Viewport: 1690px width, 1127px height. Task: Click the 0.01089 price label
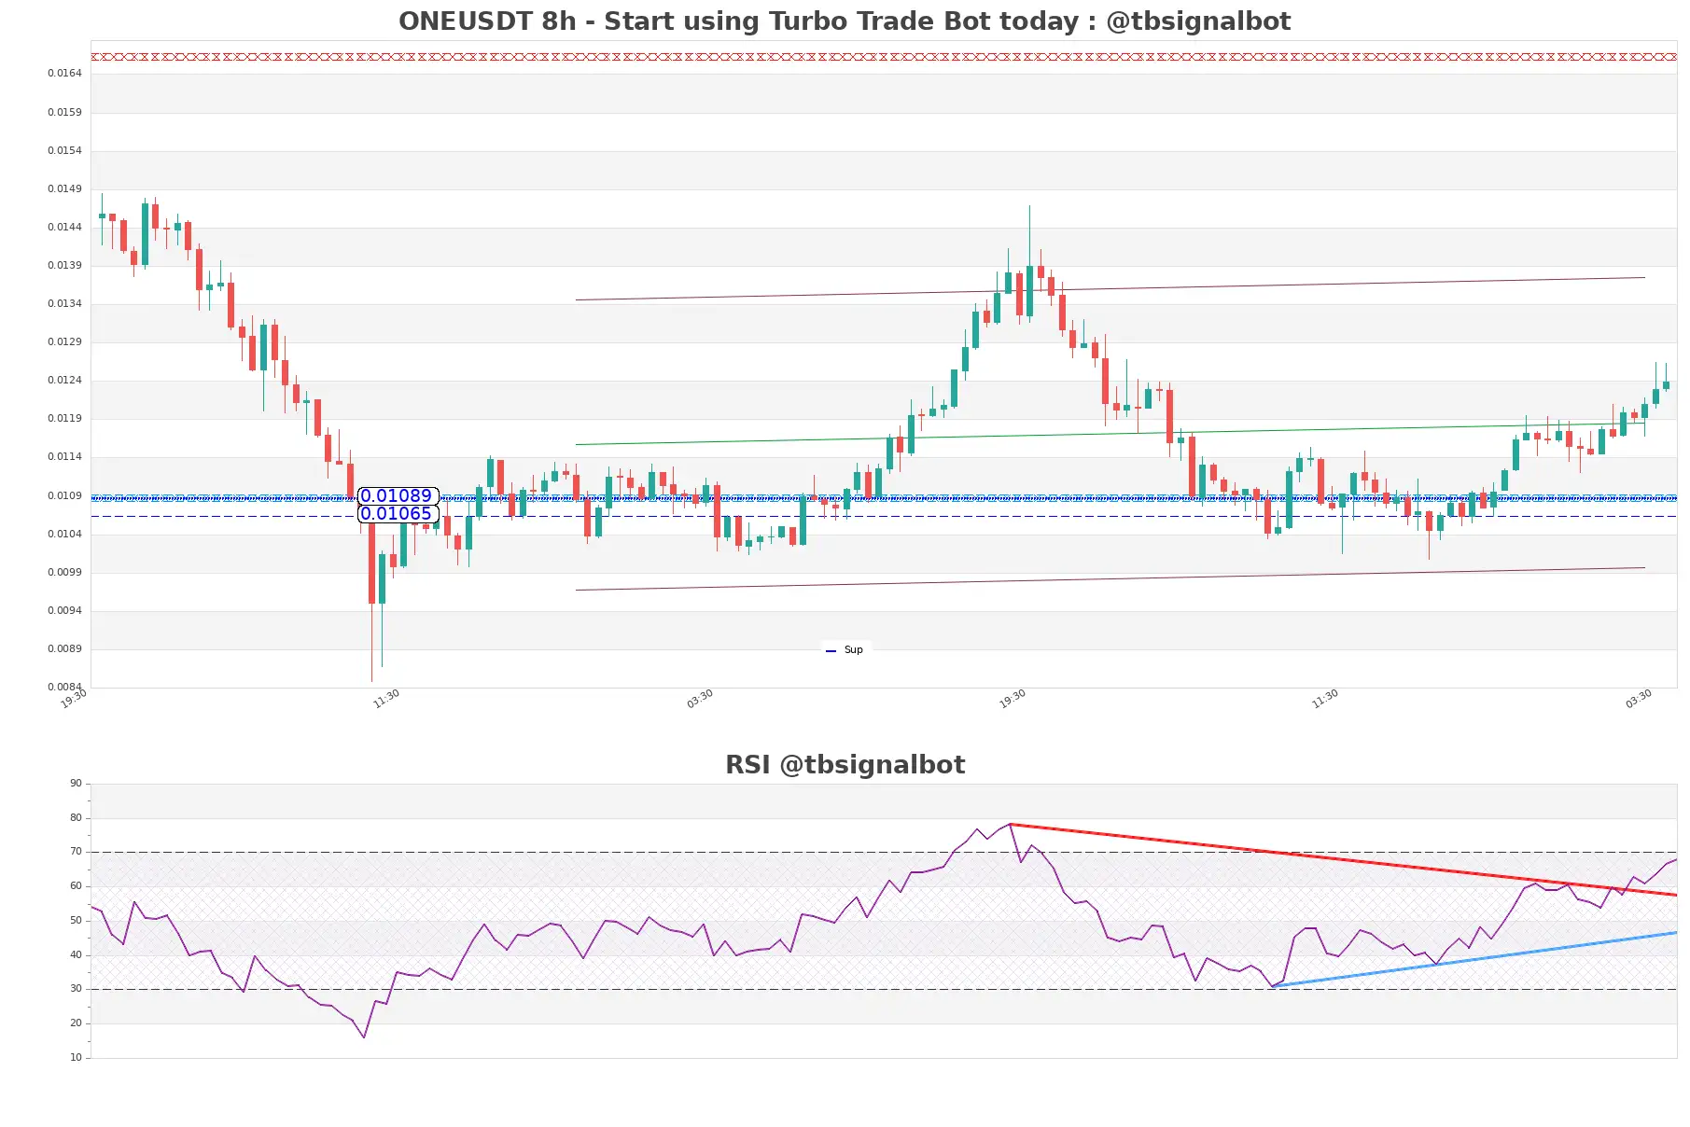398,496
